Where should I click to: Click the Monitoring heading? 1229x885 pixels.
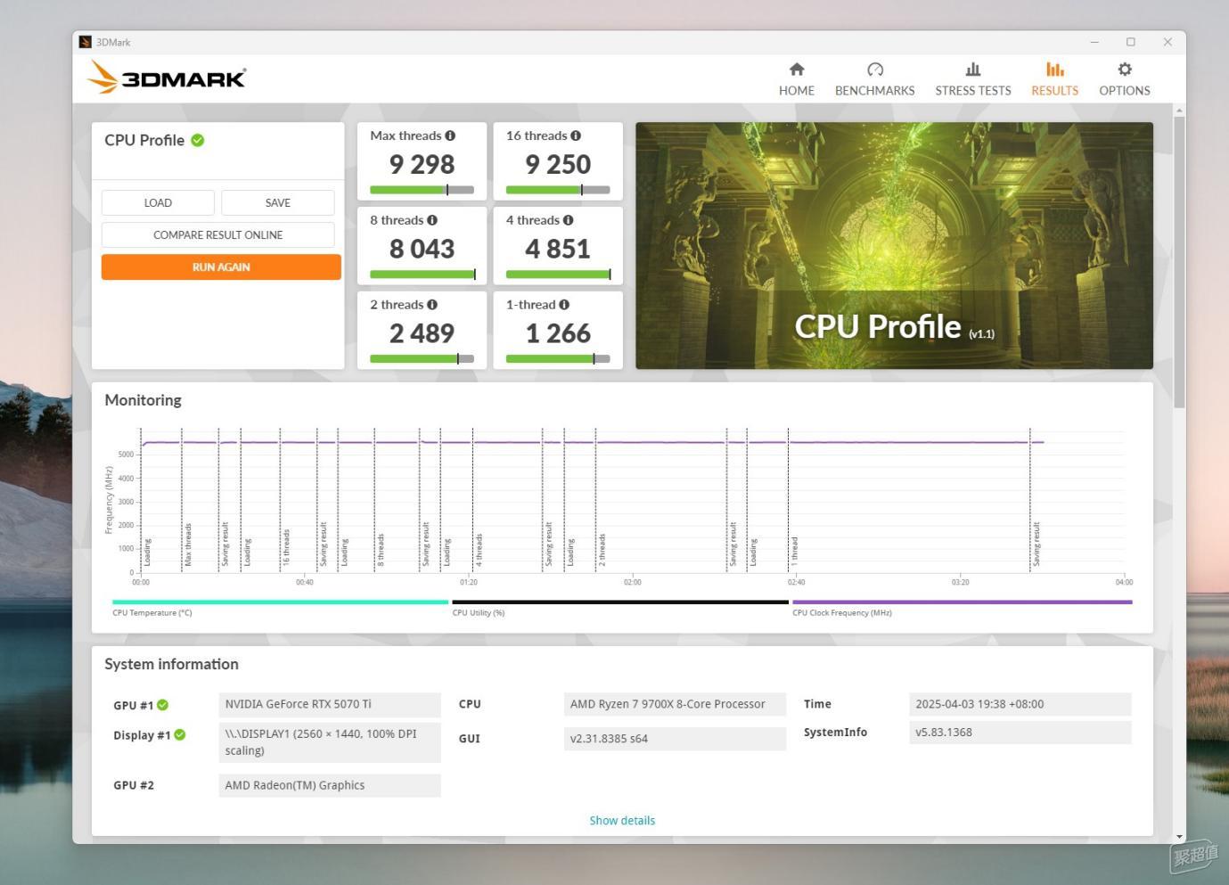point(143,400)
